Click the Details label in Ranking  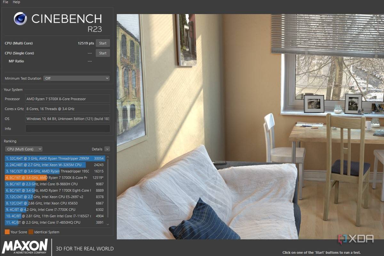(x=97, y=149)
